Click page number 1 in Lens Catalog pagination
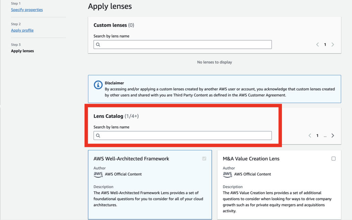 (317, 135)
